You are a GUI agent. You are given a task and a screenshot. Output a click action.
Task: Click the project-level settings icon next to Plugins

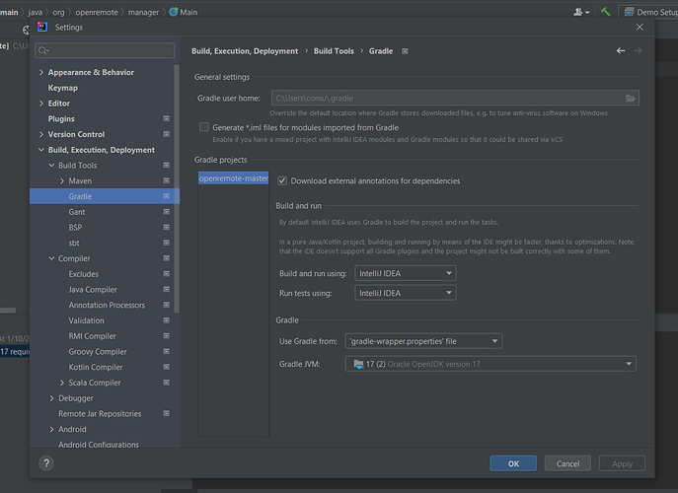(166, 118)
